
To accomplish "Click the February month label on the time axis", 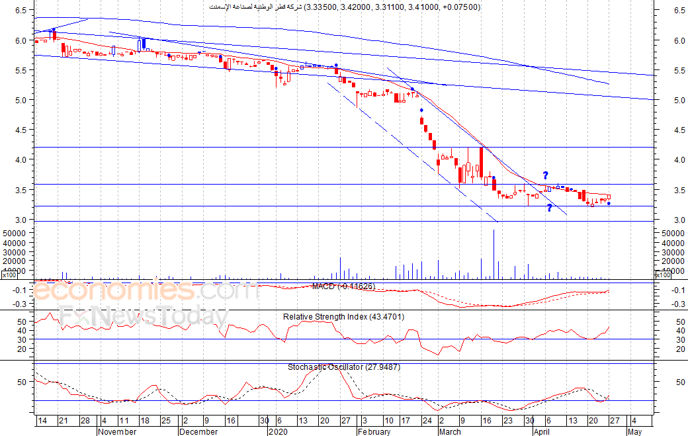I will click(374, 431).
